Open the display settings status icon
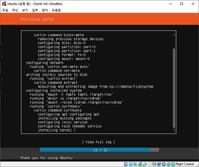 (154, 164)
